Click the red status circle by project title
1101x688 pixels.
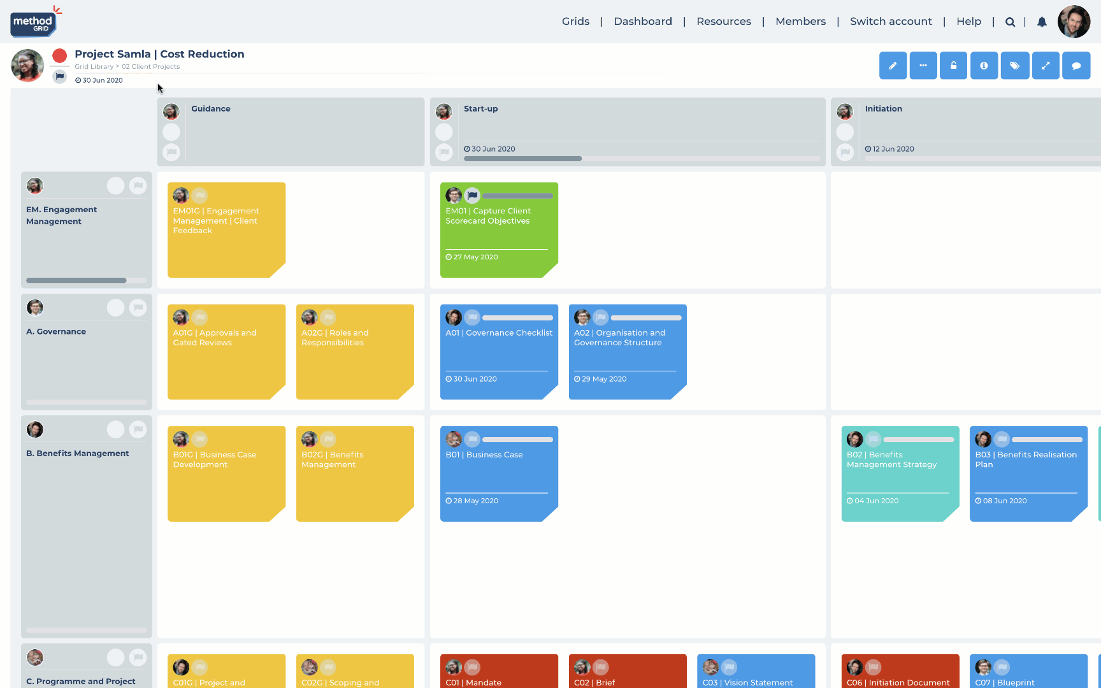point(60,56)
